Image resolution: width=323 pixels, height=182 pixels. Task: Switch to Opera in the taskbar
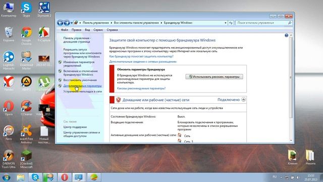pos(65,177)
